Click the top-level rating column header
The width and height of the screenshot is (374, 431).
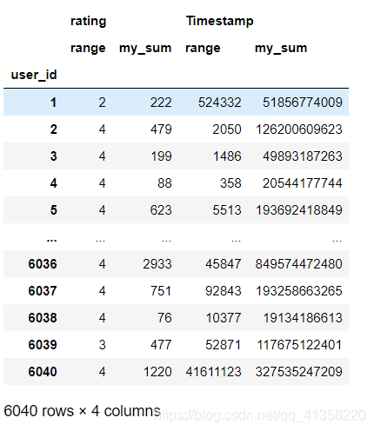88,22
